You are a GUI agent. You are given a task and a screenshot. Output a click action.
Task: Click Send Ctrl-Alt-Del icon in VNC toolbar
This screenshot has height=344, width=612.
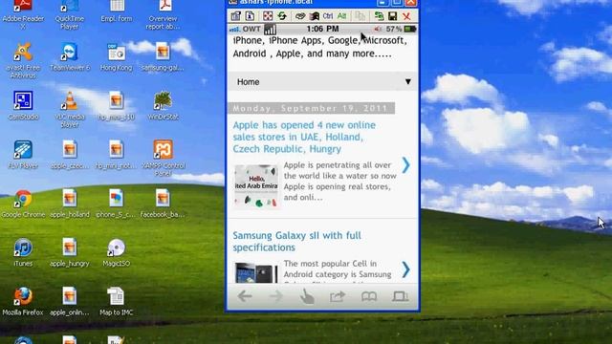point(299,16)
